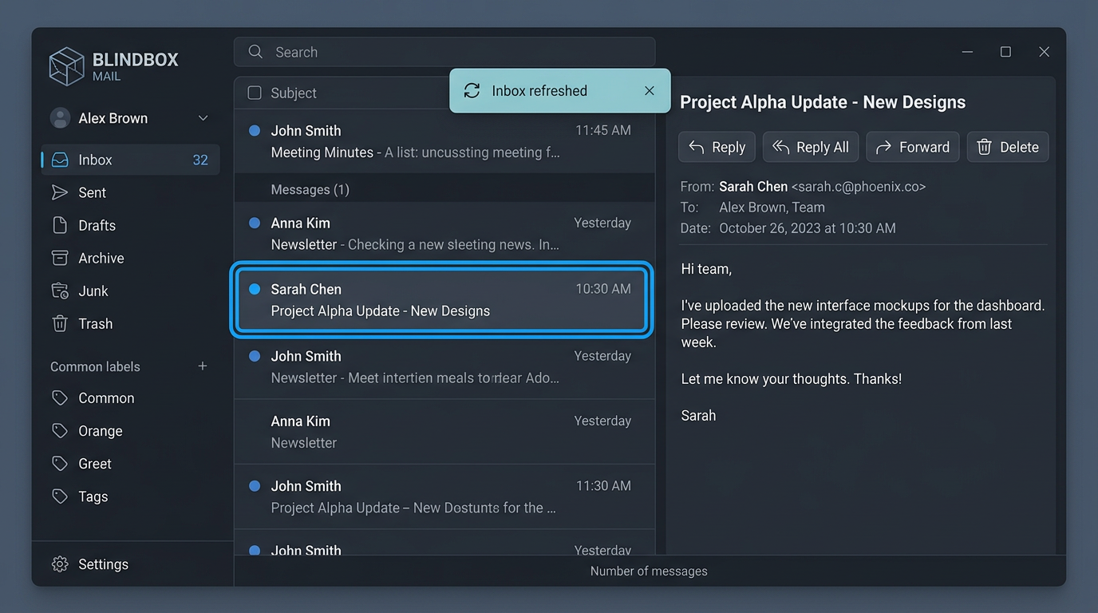Click into the Search field
1098x613 pixels.
click(455, 52)
